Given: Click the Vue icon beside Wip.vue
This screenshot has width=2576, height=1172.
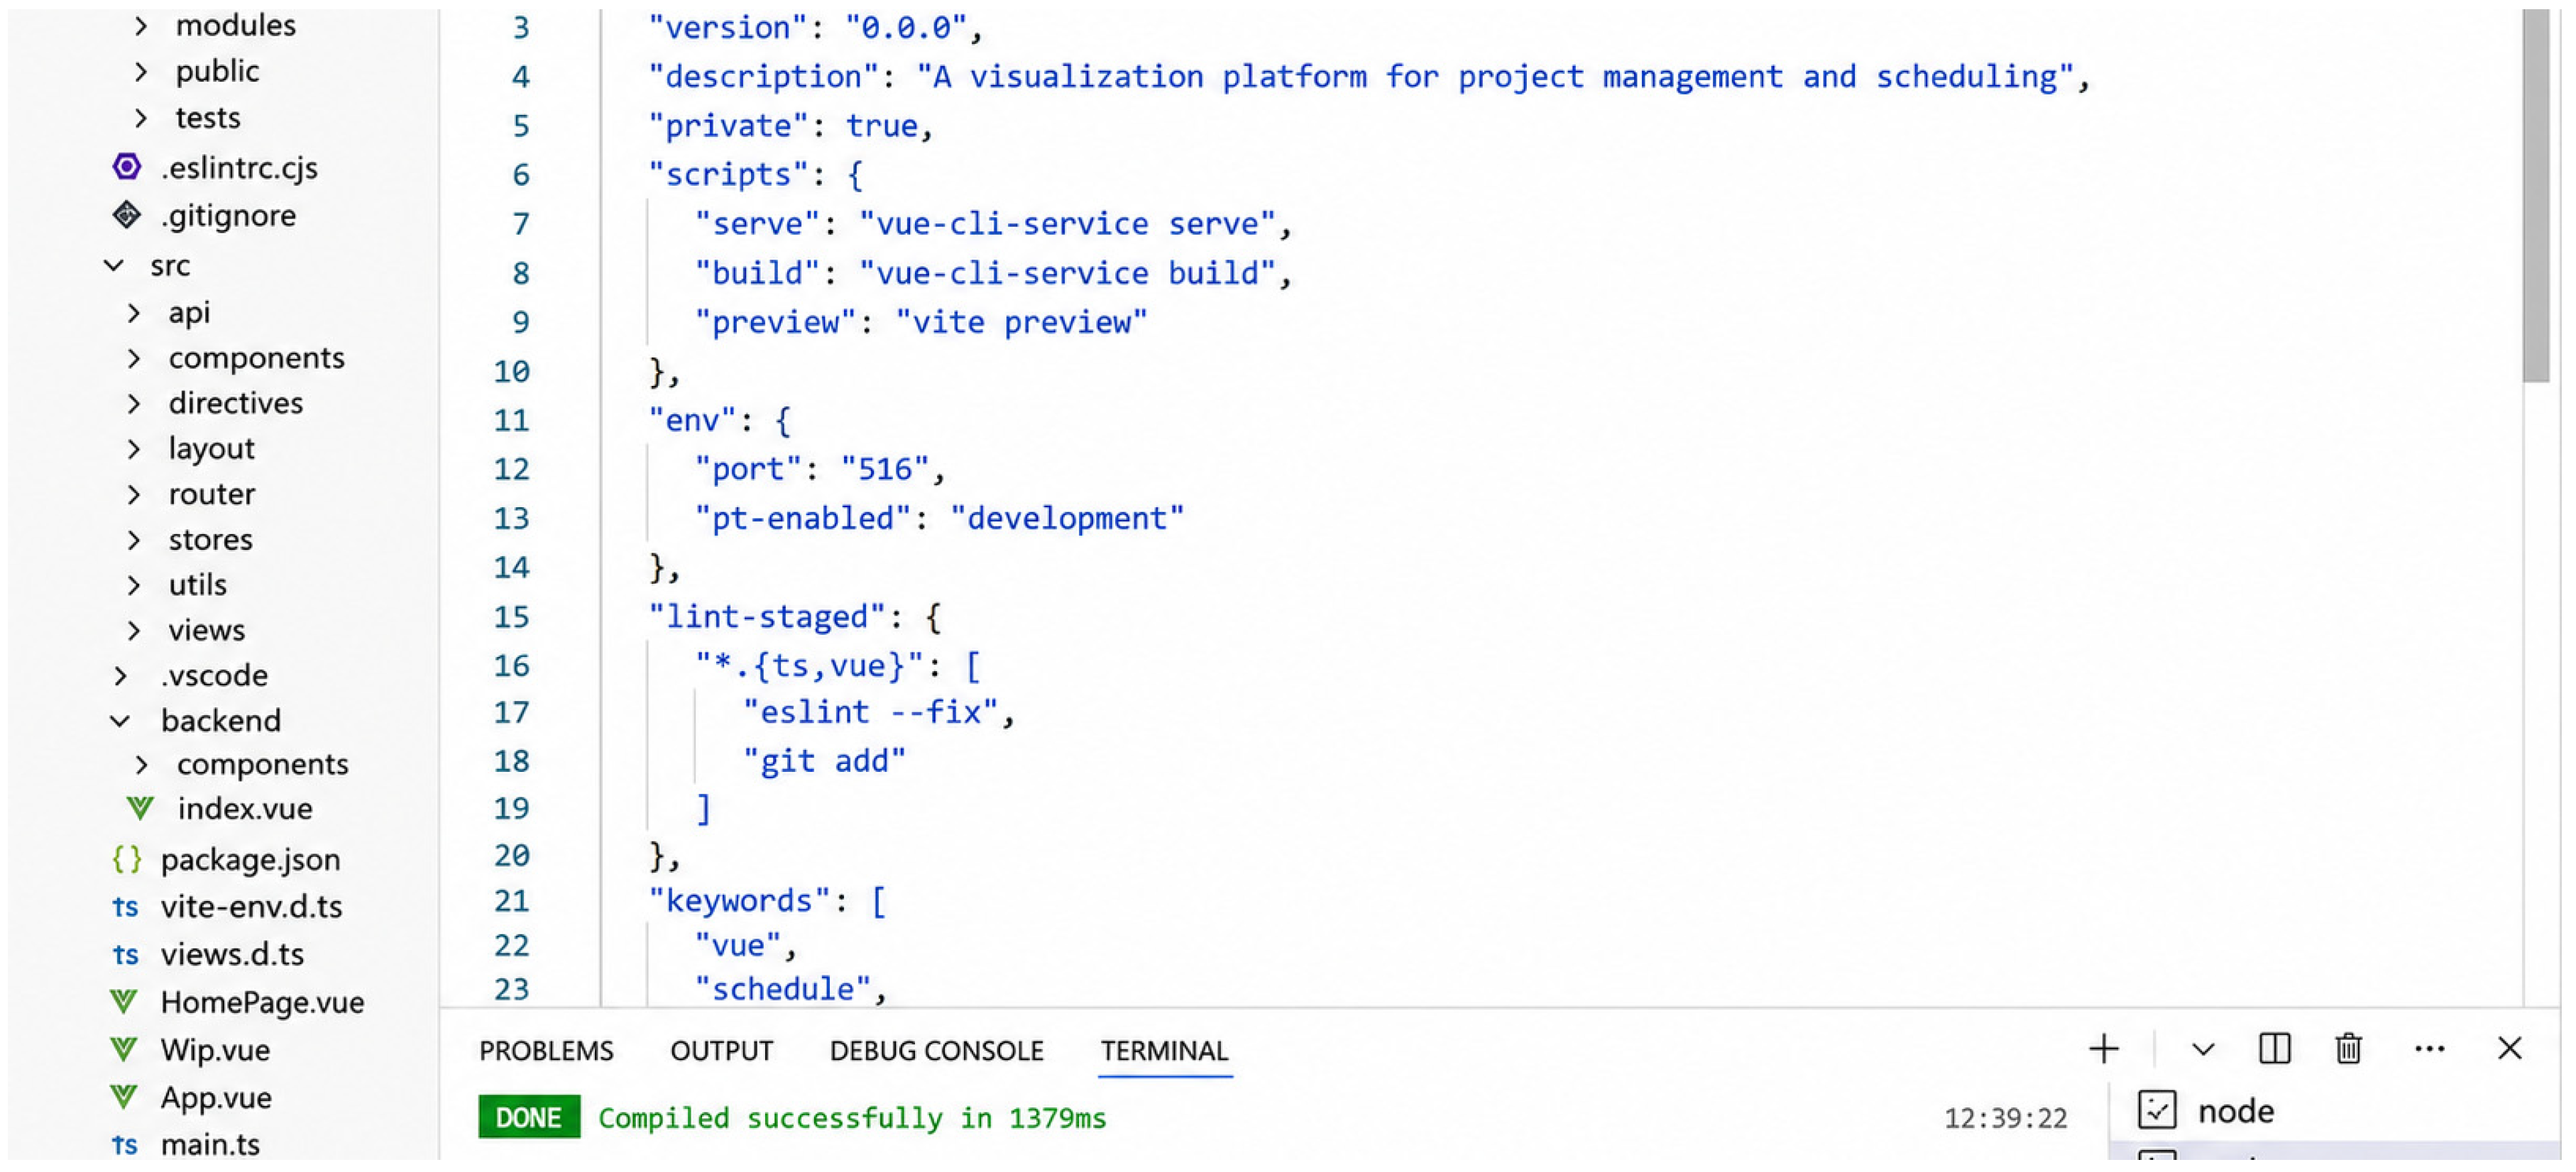Looking at the screenshot, I should click(124, 1050).
